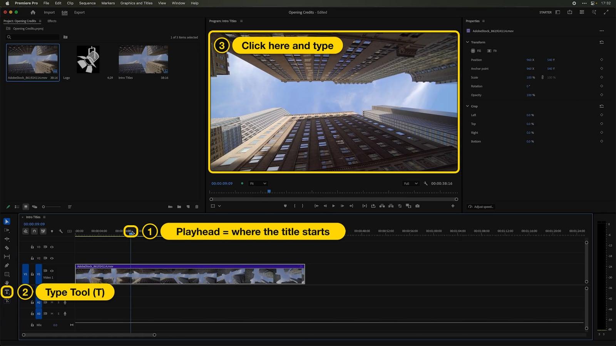Click the Adjust speed button
Image resolution: width=616 pixels, height=346 pixels.
480,207
